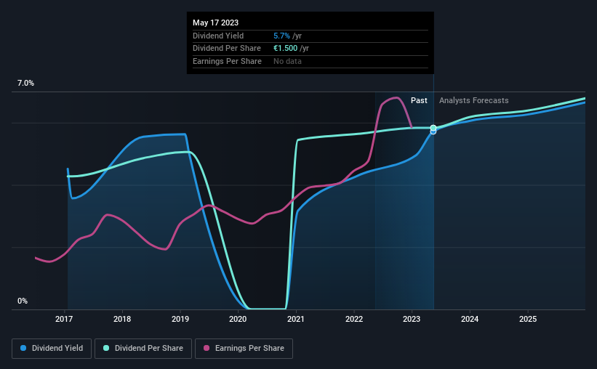Click the pink Earnings Per Share legend dot
The height and width of the screenshot is (369, 597).
tap(207, 348)
